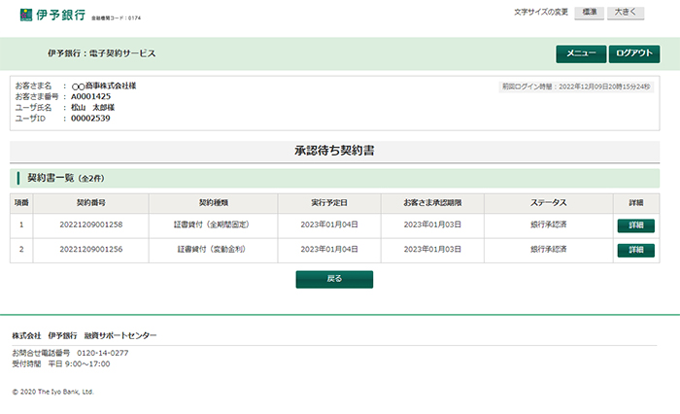Click the ログアウト button
This screenshot has width=680, height=414.
(634, 53)
